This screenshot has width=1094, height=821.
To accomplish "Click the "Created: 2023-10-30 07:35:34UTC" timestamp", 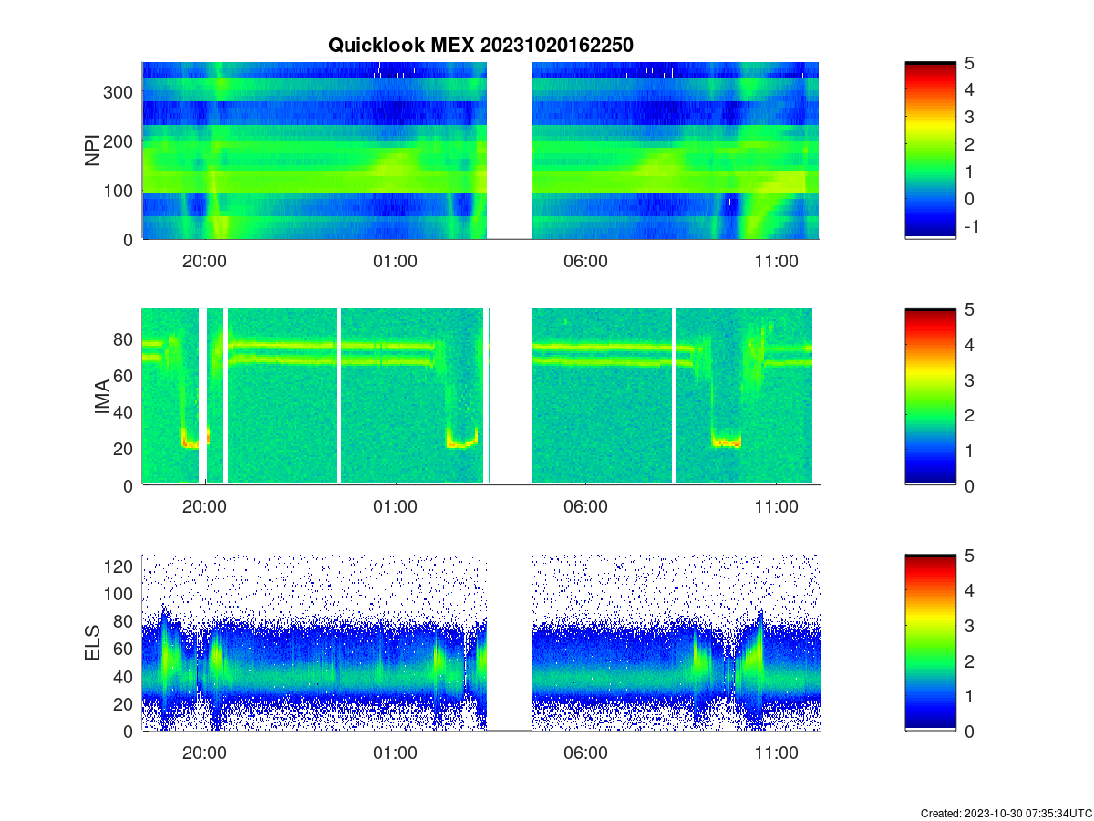I will pyautogui.click(x=1006, y=813).
